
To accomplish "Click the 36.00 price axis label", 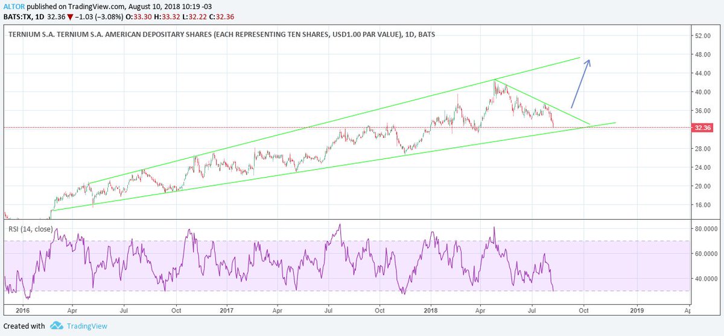I will click(703, 111).
